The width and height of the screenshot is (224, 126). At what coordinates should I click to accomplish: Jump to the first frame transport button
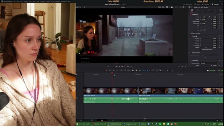pyautogui.click(x=117, y=66)
